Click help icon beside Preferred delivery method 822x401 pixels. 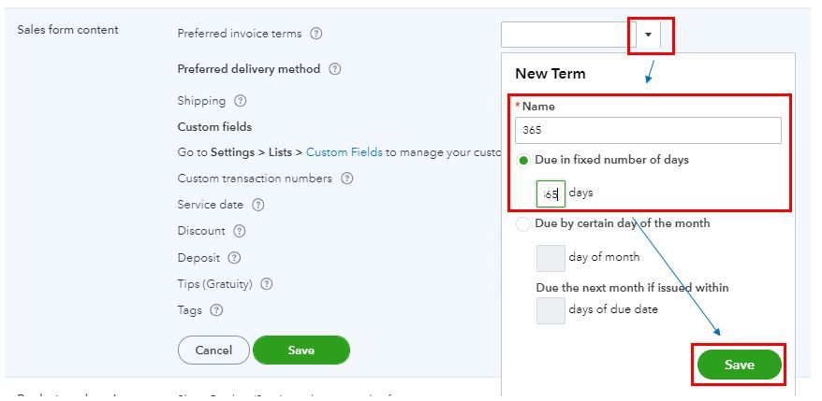335,69
